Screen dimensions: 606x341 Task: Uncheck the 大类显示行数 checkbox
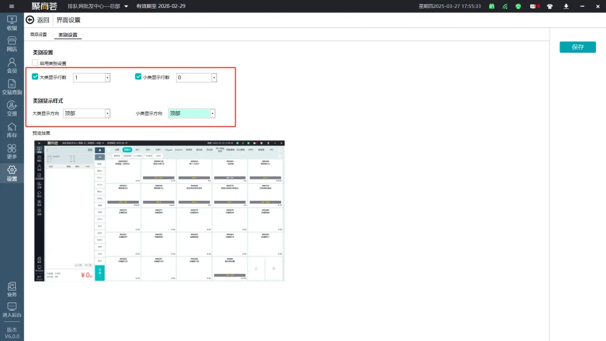coord(35,77)
